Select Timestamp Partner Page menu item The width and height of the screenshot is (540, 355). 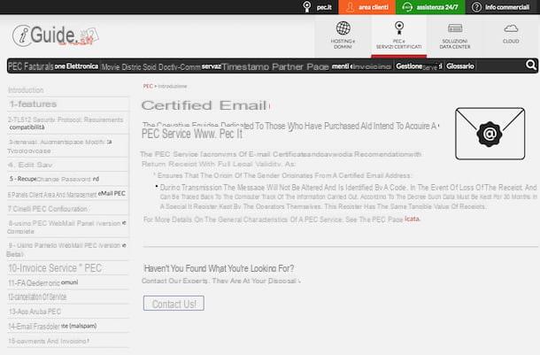pos(274,66)
